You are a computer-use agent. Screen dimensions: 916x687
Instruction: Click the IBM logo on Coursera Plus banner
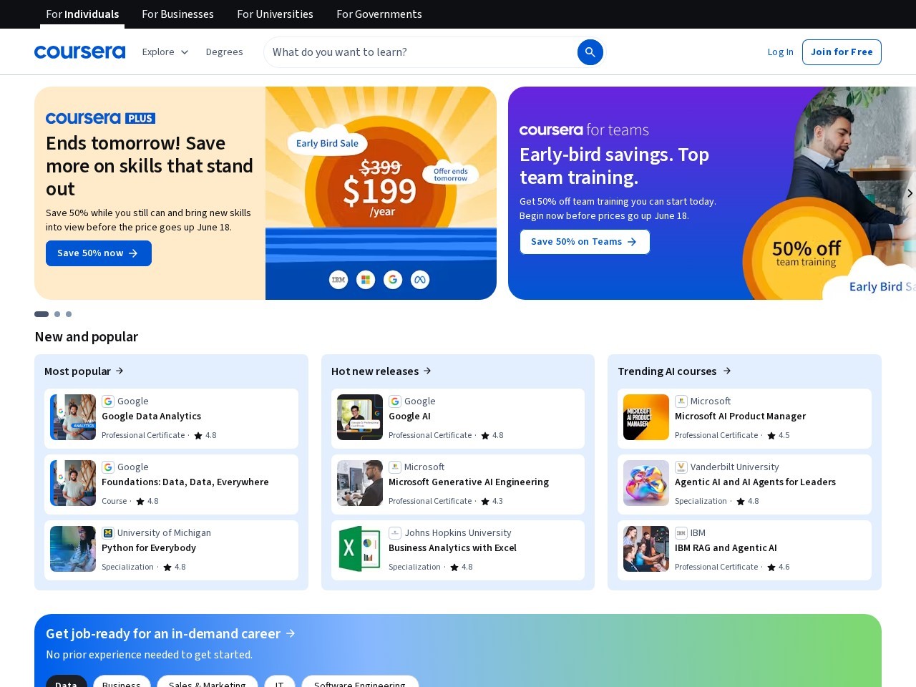point(338,280)
